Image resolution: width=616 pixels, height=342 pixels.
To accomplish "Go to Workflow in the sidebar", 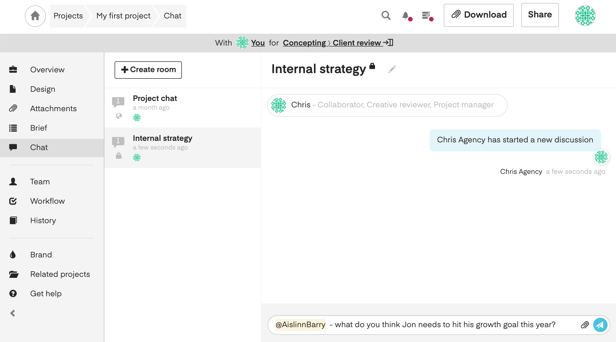I will [x=47, y=201].
